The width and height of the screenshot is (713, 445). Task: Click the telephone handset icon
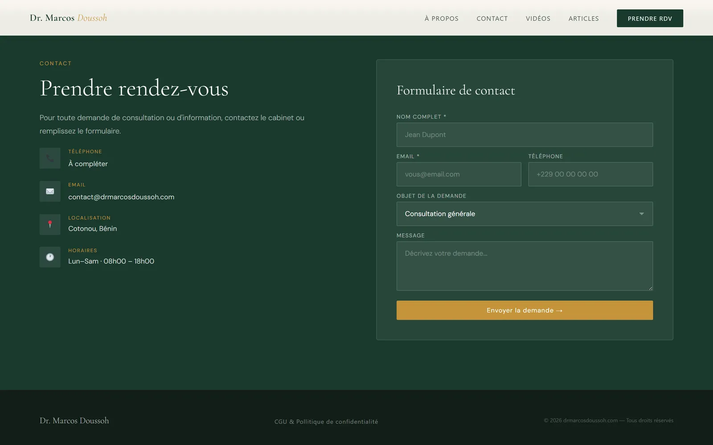(50, 158)
